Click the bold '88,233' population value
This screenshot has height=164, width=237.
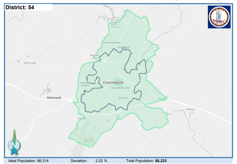tap(161, 161)
